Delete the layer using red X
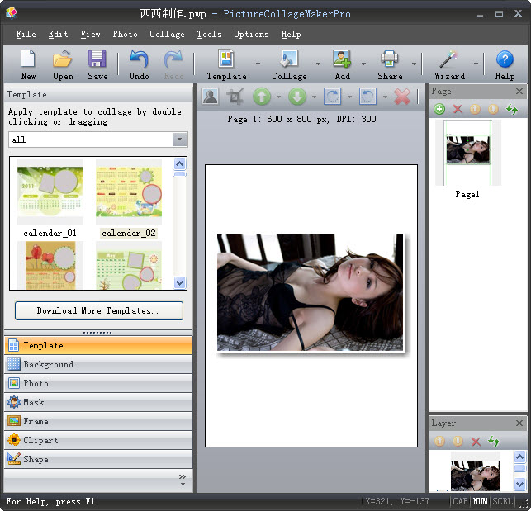Image resolution: width=531 pixels, height=511 pixels. 476,442
